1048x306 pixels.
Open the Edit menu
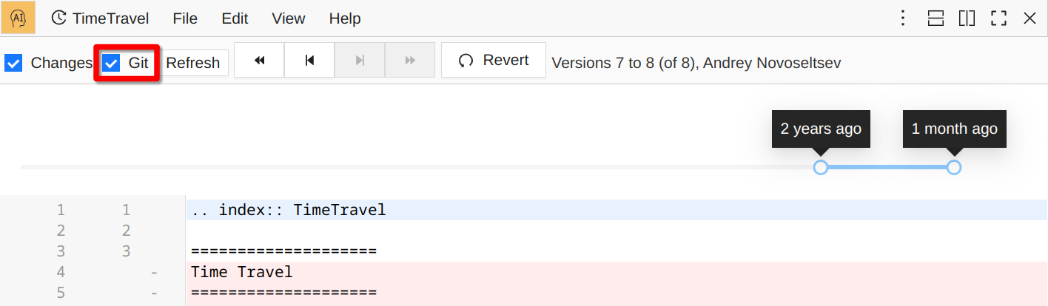click(235, 18)
